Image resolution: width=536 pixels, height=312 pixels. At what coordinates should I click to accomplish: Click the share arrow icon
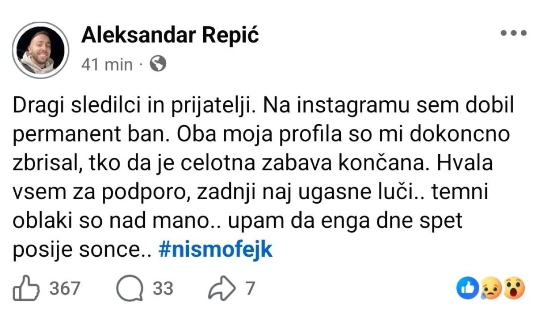coord(222,289)
